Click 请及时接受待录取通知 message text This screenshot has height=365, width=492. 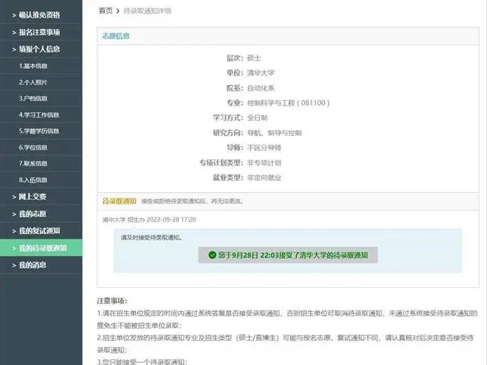(x=151, y=237)
